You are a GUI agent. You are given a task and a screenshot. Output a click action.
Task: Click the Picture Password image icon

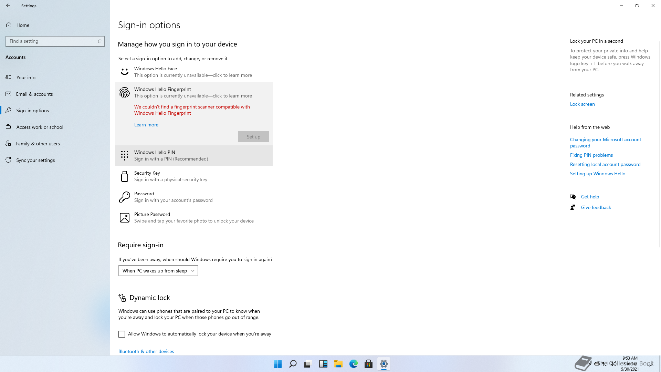pyautogui.click(x=124, y=218)
